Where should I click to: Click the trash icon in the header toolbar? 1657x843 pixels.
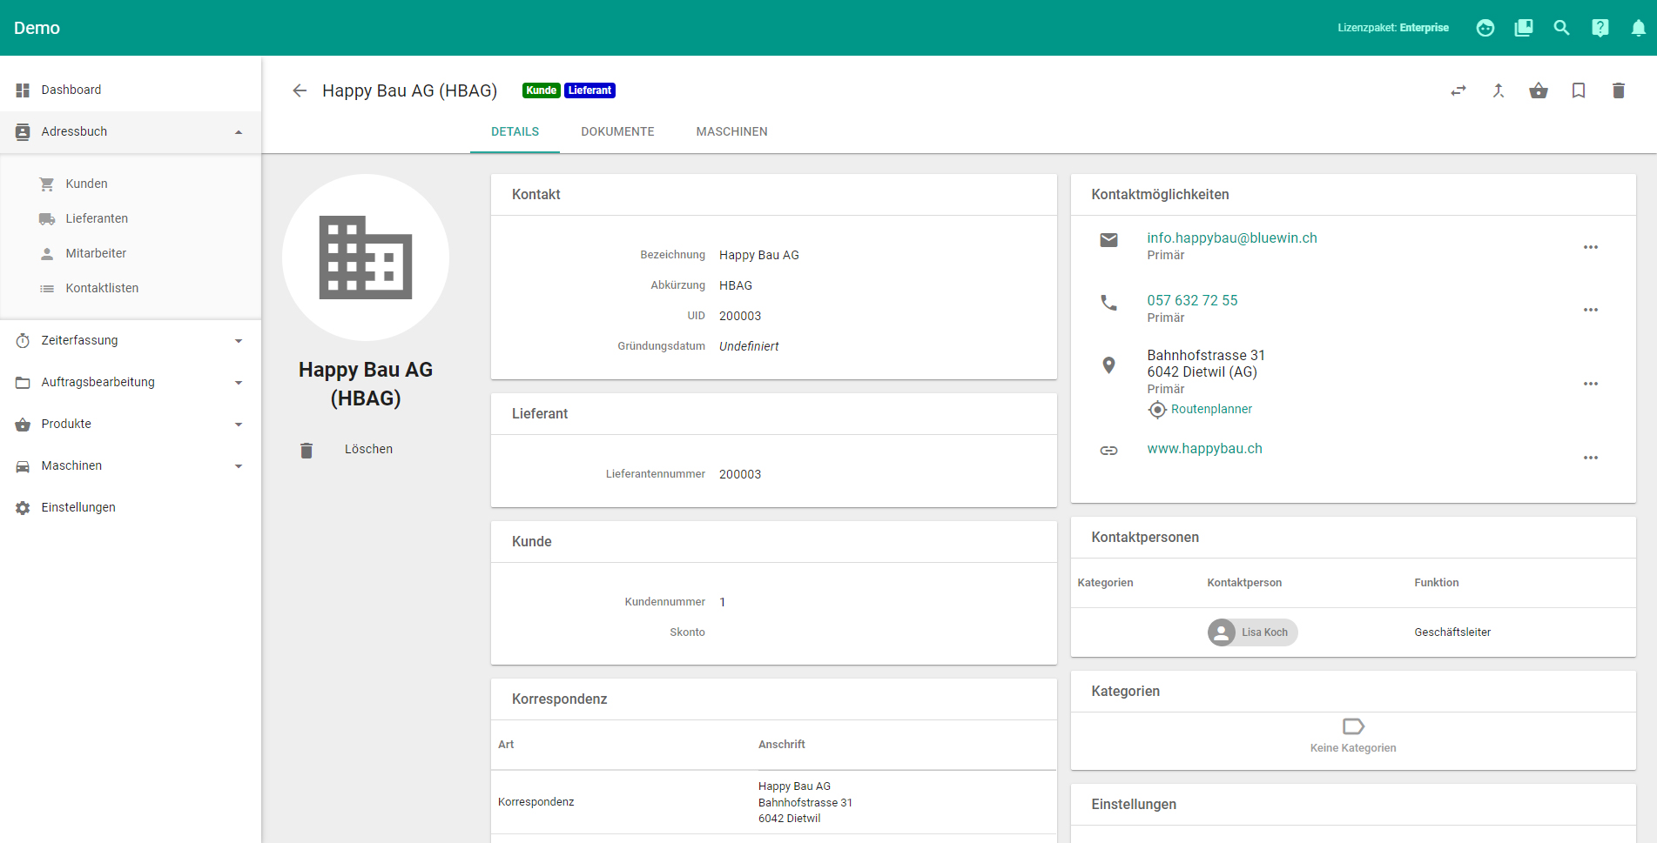pos(1618,90)
